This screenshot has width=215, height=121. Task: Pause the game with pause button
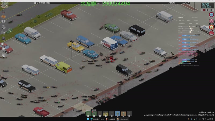pos(202,10)
